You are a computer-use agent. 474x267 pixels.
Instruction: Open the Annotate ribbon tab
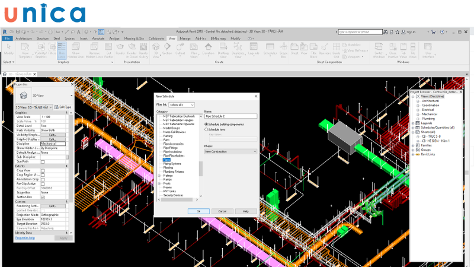[x=98, y=38]
